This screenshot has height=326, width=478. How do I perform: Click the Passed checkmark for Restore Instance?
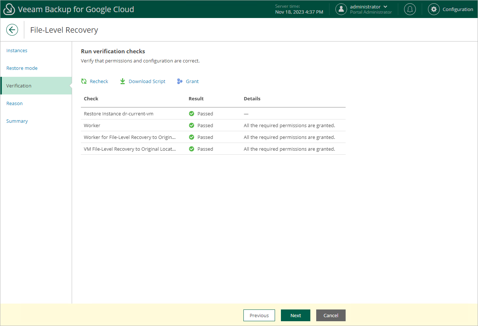[192, 114]
